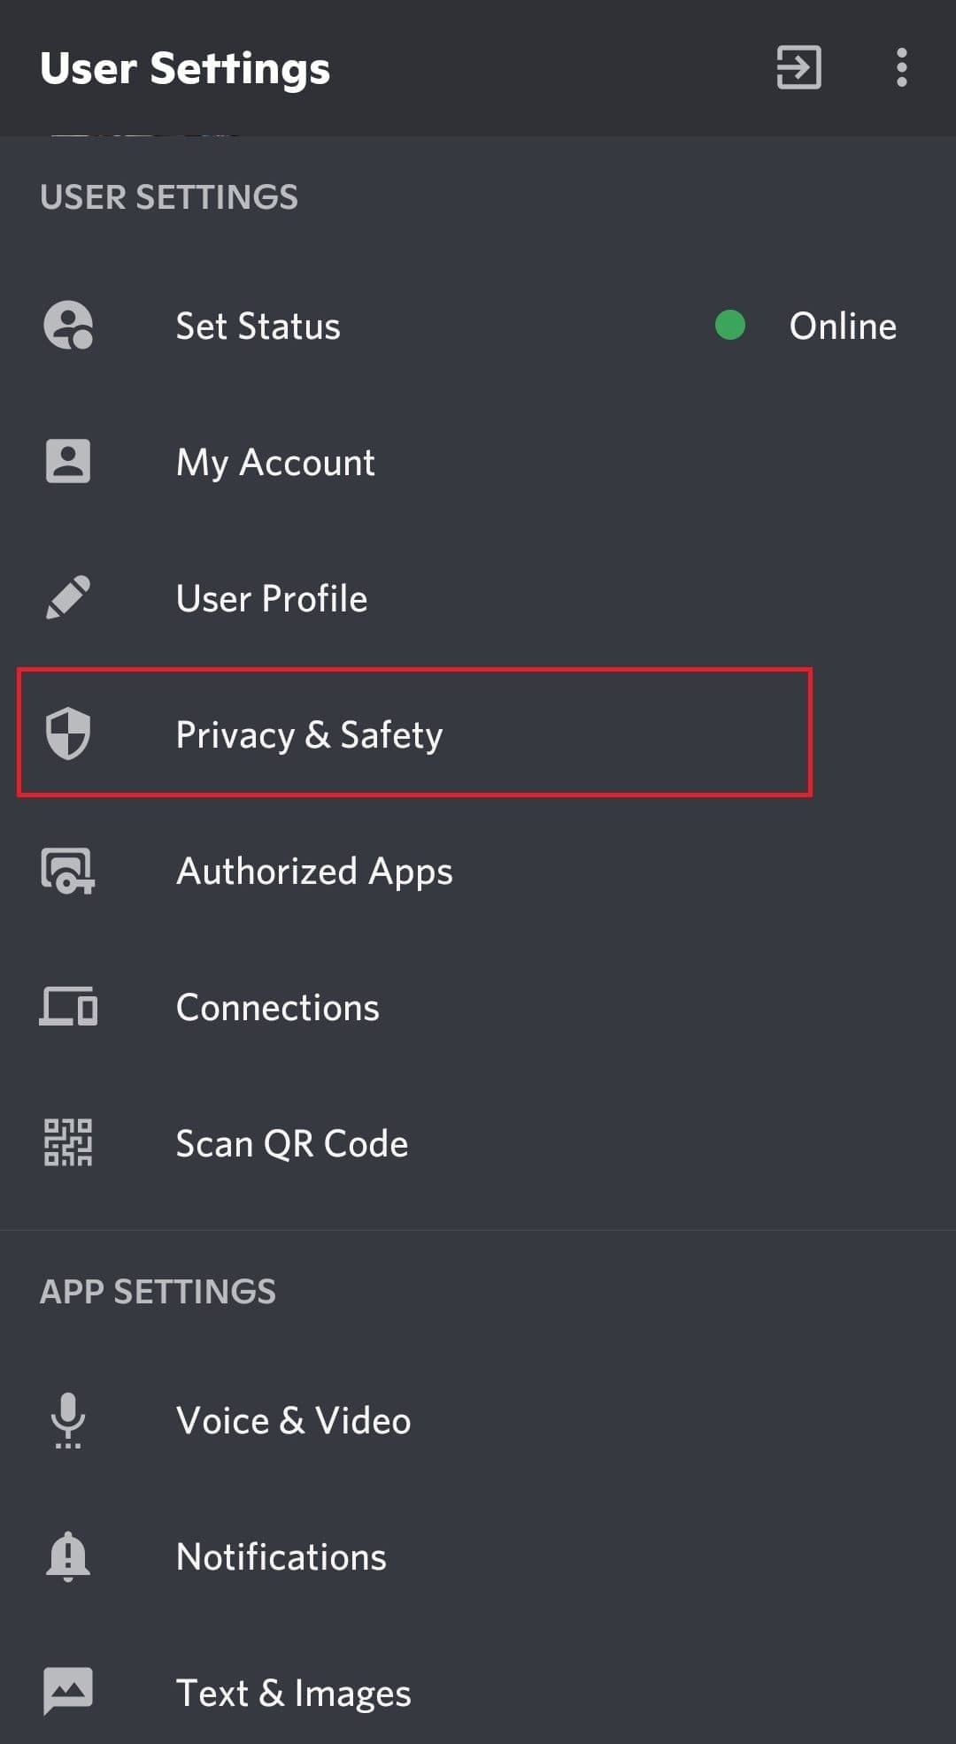956x1744 pixels.
Task: Click the Connections devices icon
Action: pos(67,1007)
